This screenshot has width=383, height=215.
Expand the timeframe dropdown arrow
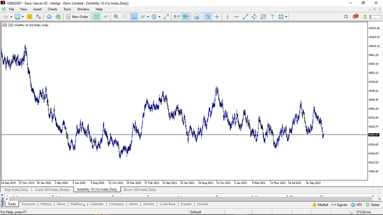[x=159, y=17]
